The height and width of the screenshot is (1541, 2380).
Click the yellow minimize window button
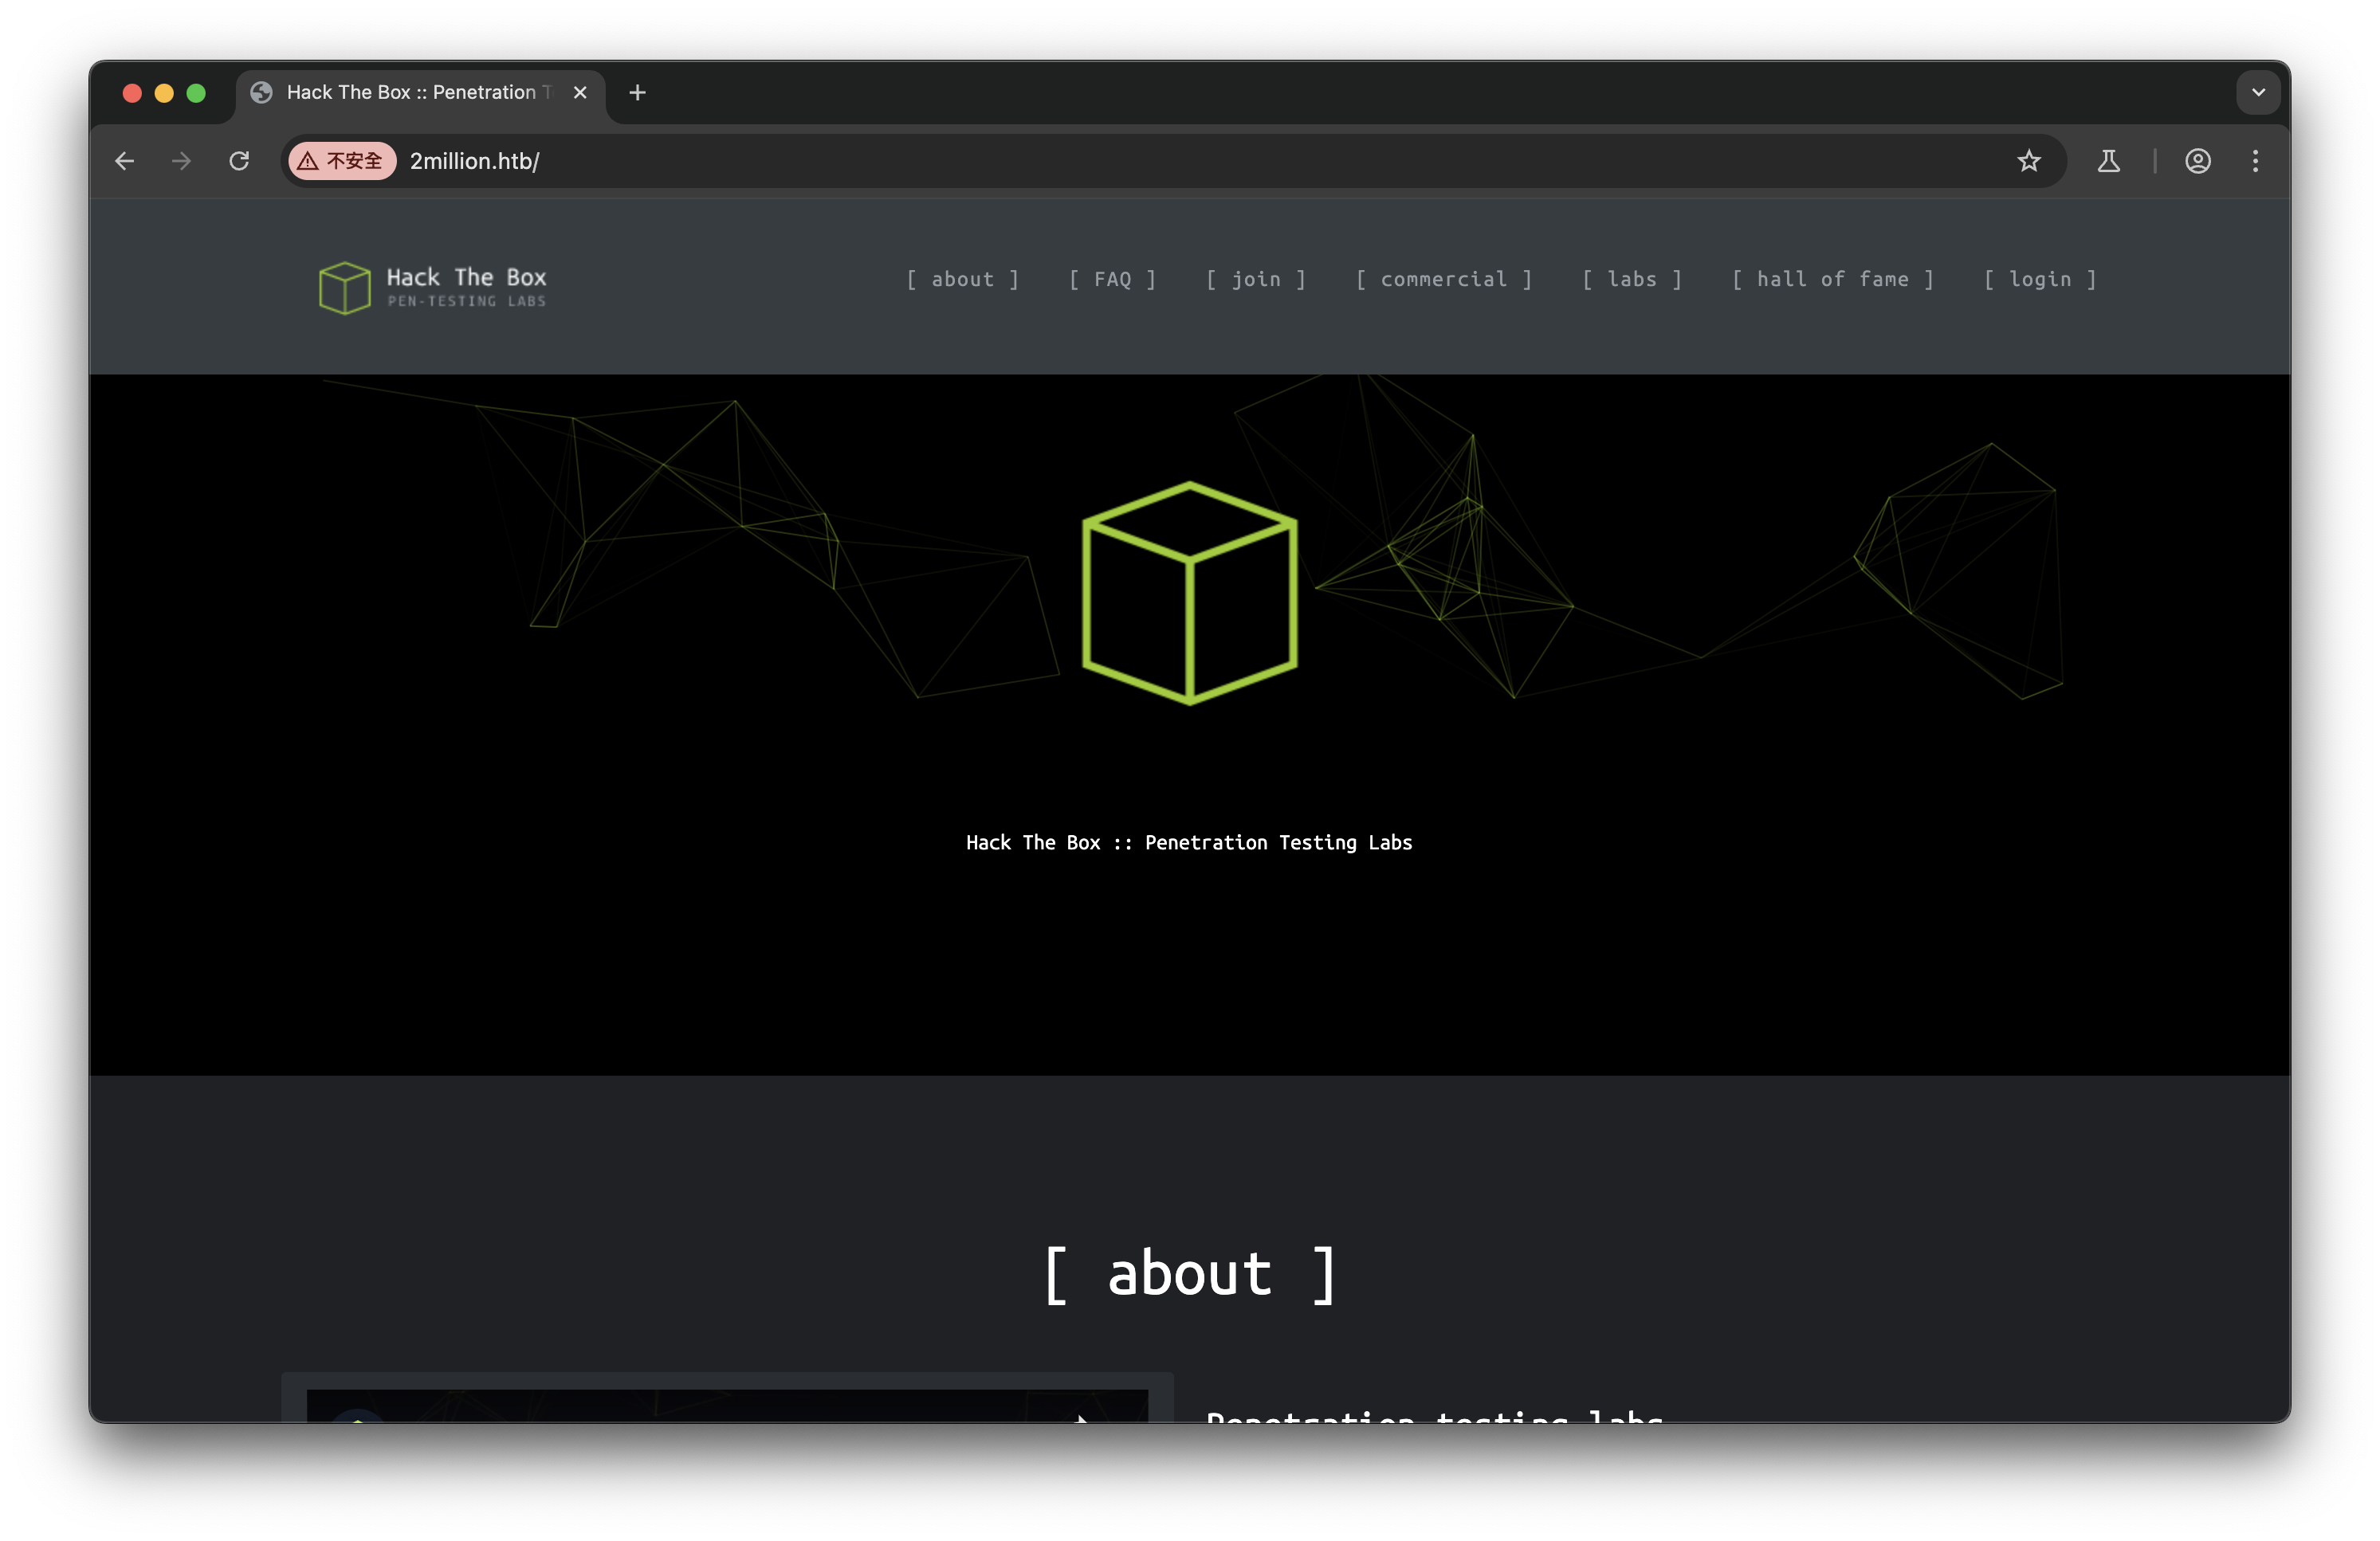(164, 93)
